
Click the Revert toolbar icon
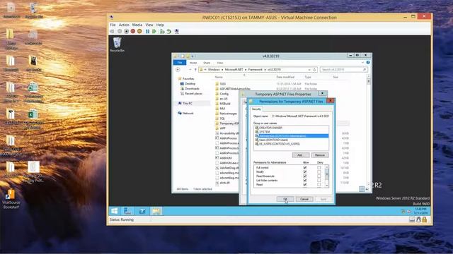click(x=168, y=31)
